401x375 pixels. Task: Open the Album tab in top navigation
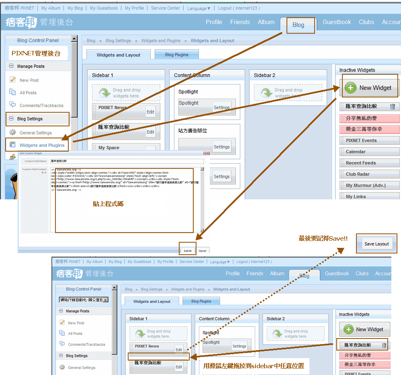(x=266, y=22)
